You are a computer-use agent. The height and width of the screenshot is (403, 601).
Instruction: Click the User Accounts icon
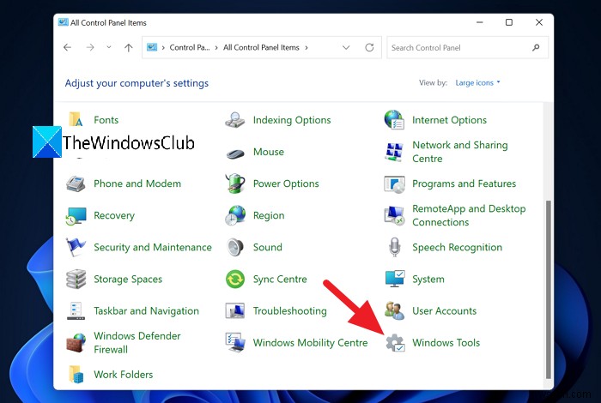394,310
